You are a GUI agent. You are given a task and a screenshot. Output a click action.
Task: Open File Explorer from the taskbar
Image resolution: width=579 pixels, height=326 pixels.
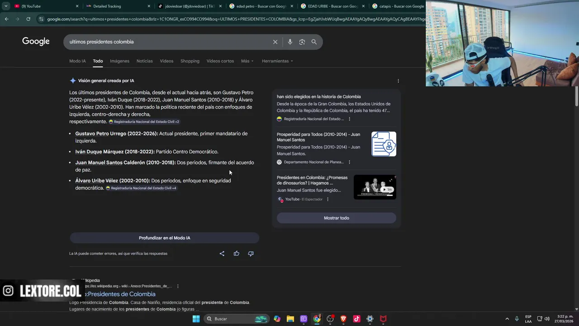click(290, 319)
